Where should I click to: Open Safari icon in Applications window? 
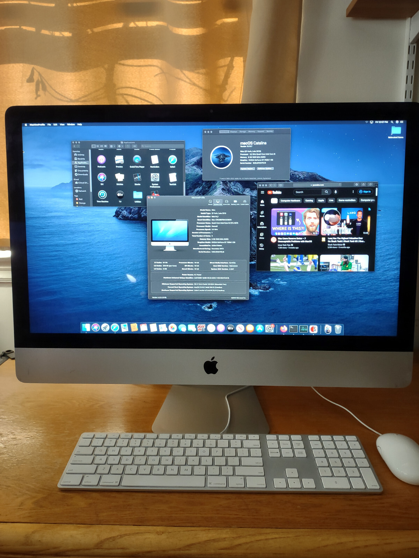coord(172,160)
